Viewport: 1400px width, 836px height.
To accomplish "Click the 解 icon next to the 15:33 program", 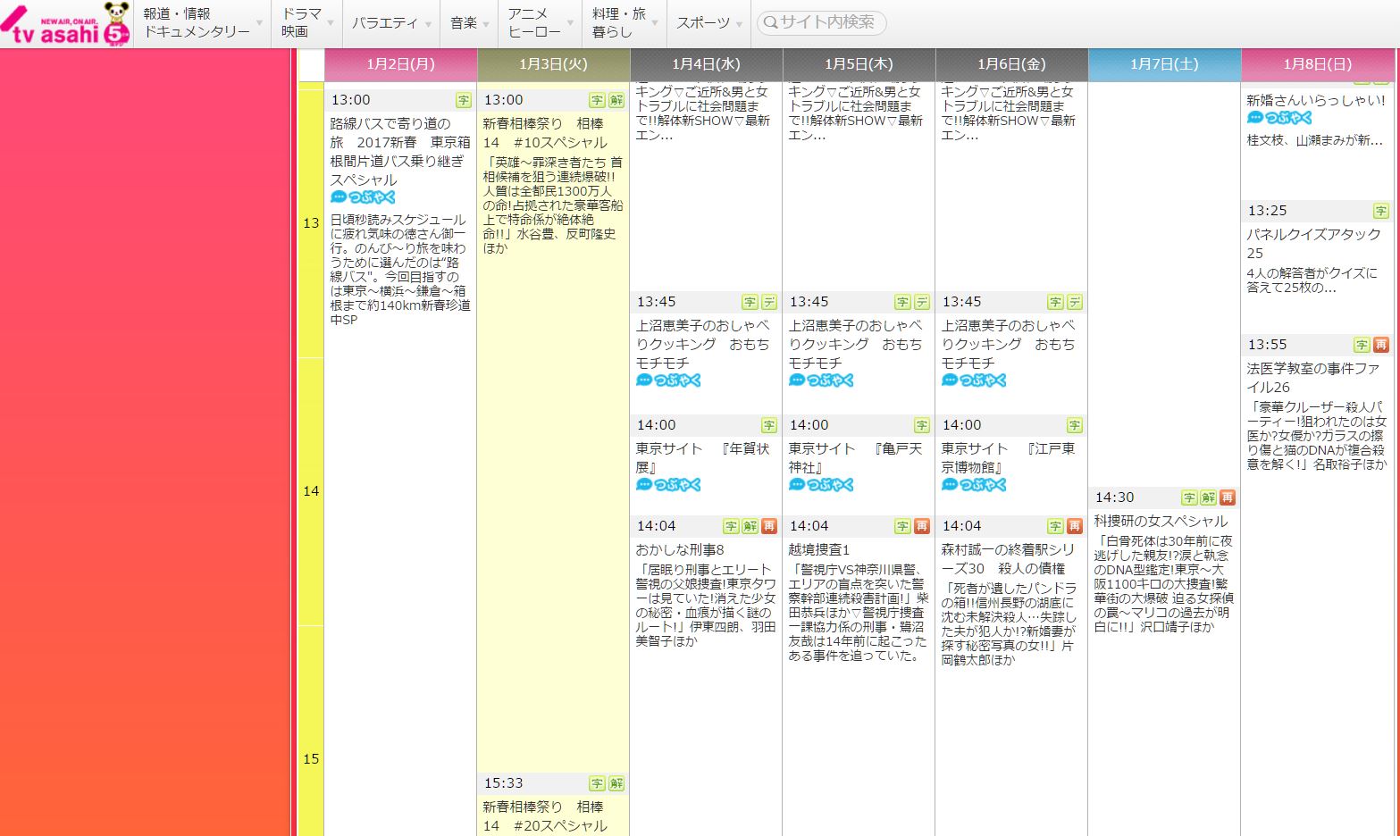I will 616,782.
